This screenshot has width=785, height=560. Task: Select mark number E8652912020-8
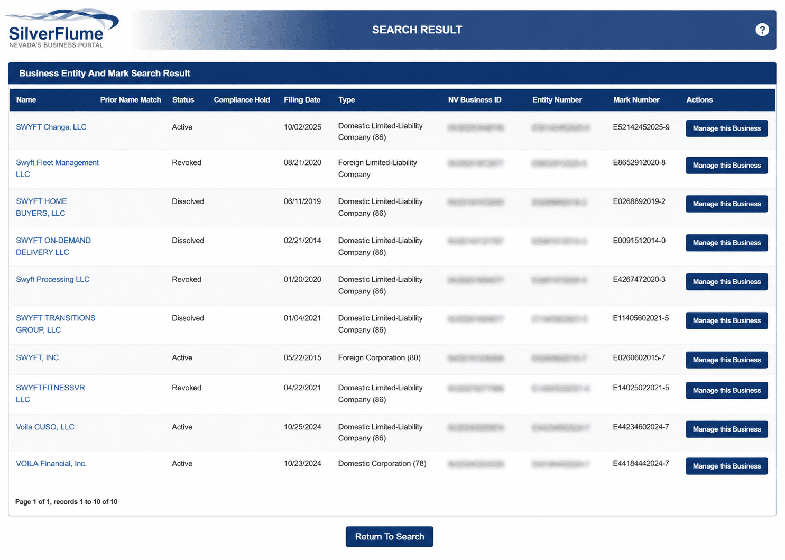click(639, 162)
